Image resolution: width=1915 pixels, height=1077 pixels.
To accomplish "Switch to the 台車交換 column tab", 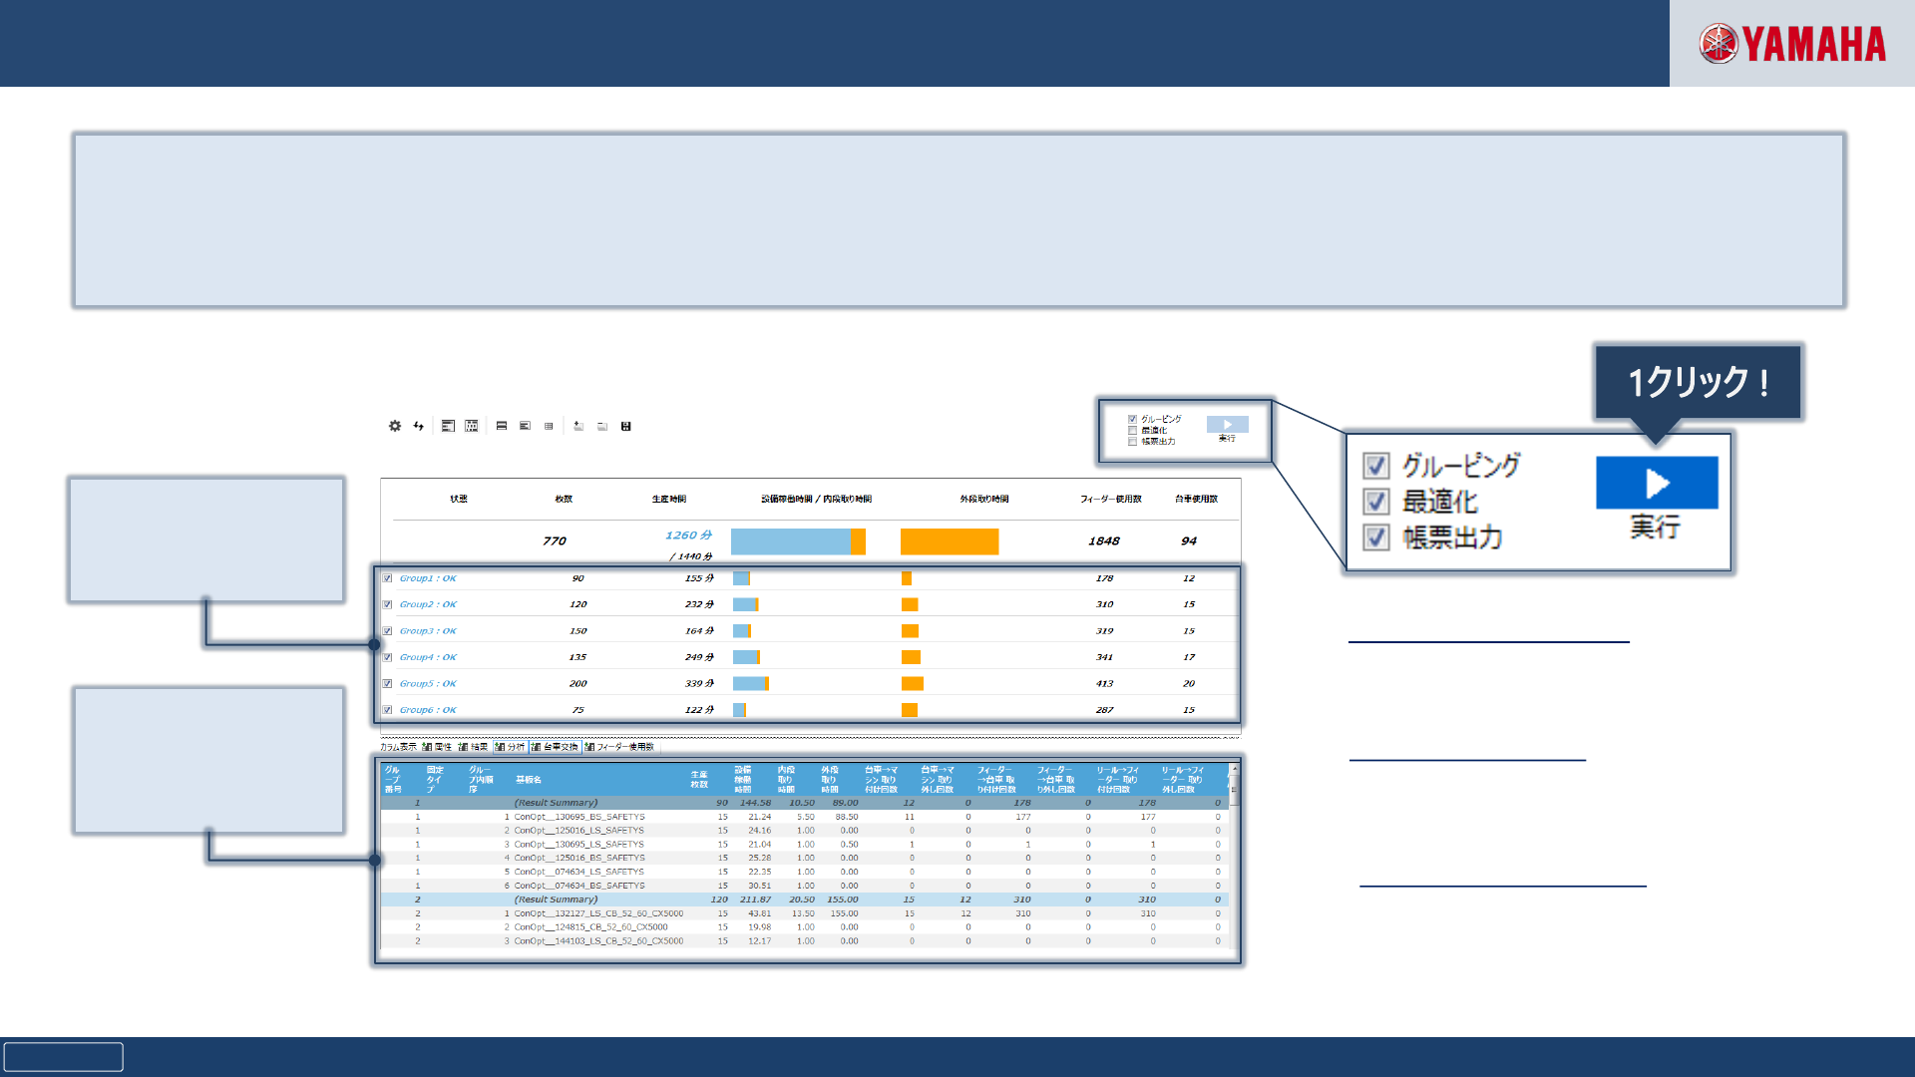I will tap(556, 747).
